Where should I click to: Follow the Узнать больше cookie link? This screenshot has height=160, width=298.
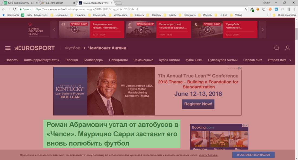click(x=208, y=155)
